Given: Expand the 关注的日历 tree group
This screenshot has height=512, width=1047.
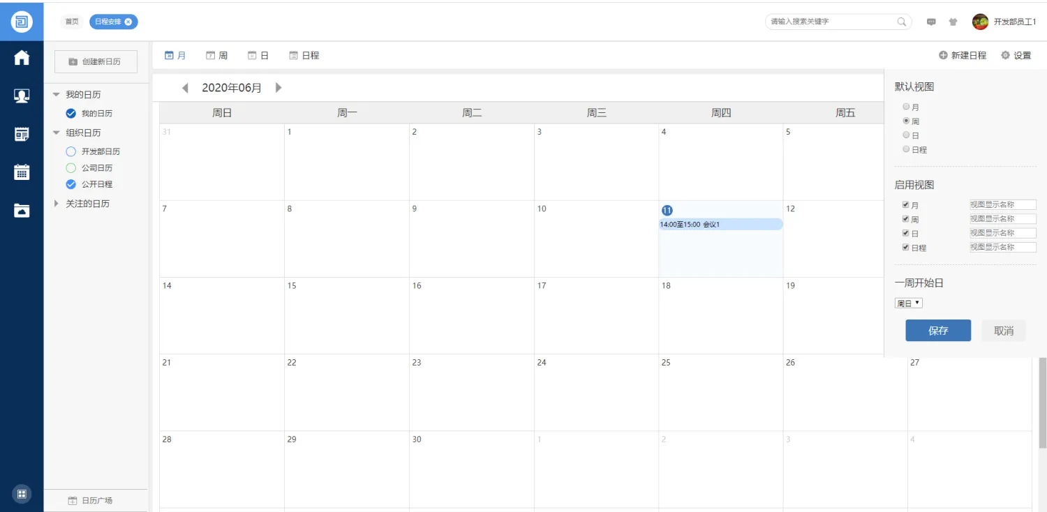Looking at the screenshot, I should (56, 204).
